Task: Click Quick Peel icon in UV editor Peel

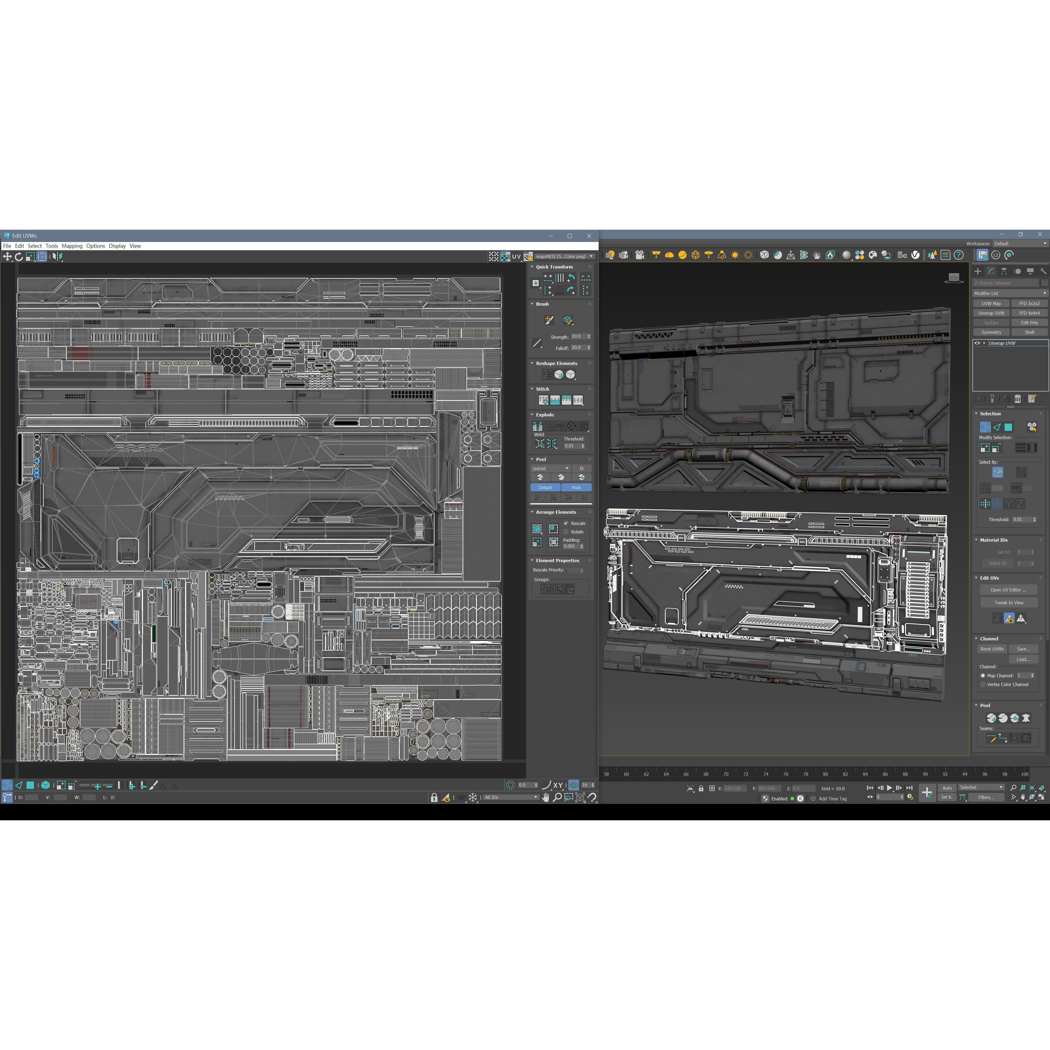Action: click(540, 477)
